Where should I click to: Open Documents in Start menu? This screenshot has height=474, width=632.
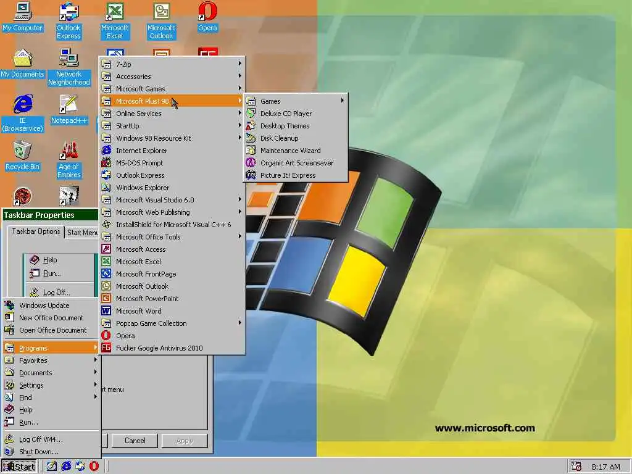point(51,373)
